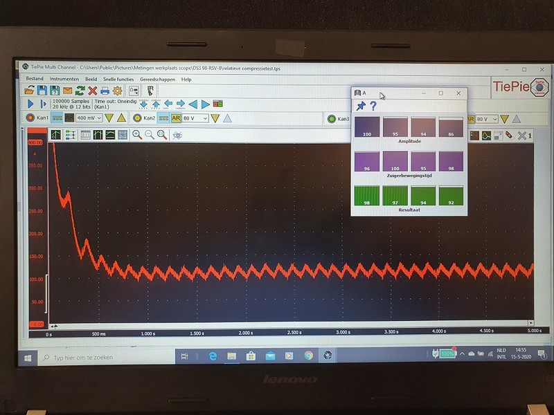This screenshot has height=415, width=554.
Task: Click the grid icon in the graph toolbar
Action: click(85, 135)
